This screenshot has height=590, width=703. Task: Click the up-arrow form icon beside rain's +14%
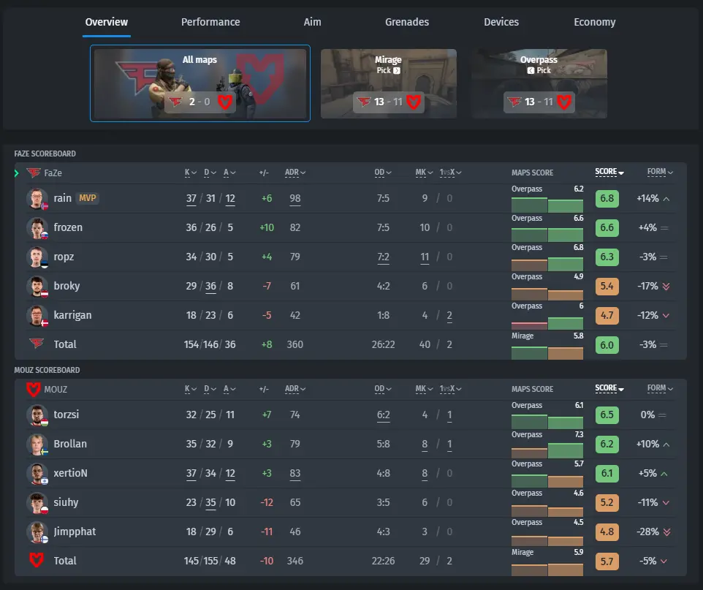coord(666,198)
